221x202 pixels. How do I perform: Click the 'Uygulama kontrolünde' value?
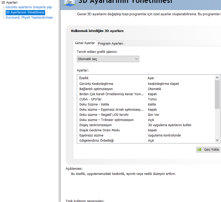point(164,135)
